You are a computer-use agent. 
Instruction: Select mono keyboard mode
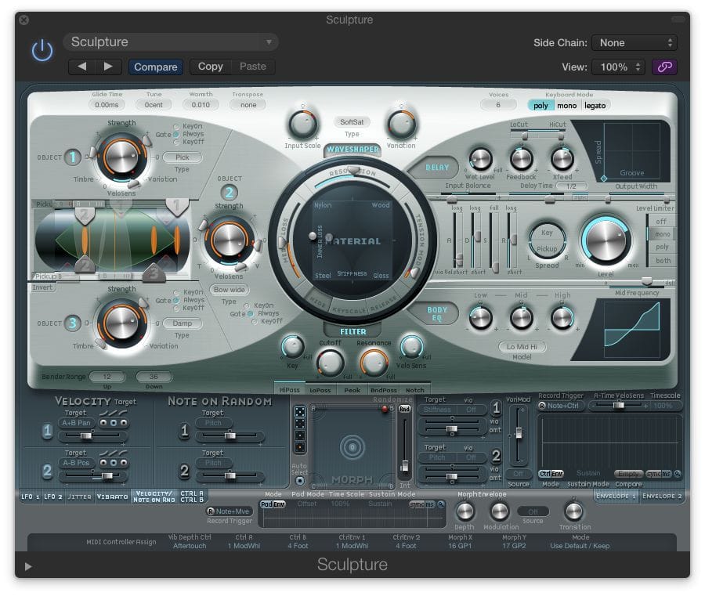(x=566, y=105)
